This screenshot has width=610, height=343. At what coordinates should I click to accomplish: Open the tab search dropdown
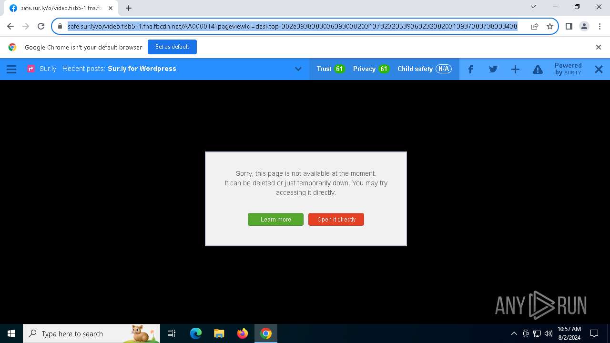click(533, 7)
